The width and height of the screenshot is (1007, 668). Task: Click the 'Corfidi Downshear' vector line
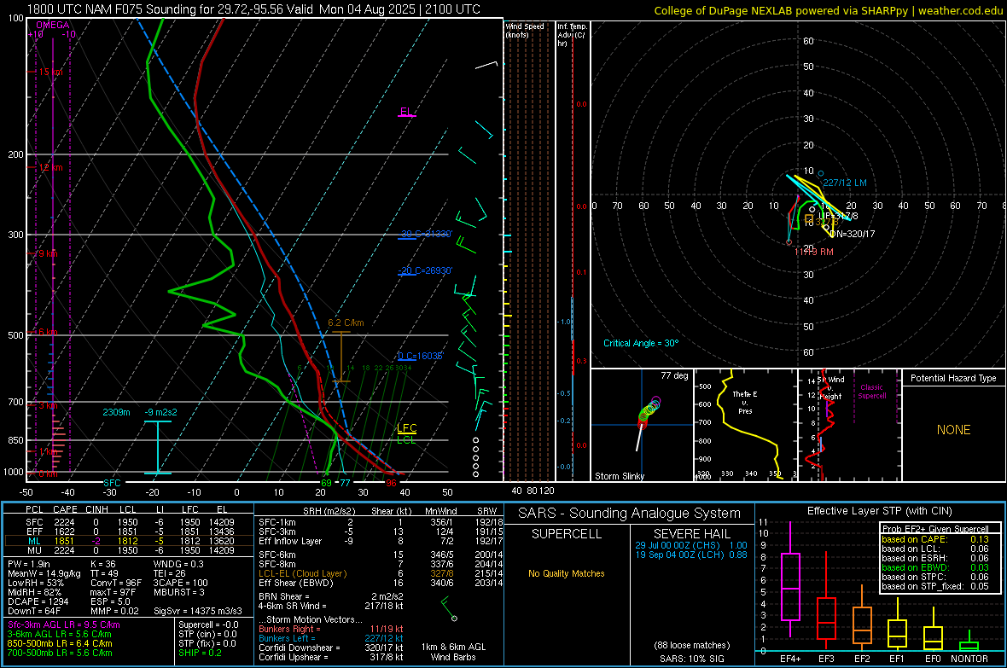pyautogui.click(x=331, y=648)
